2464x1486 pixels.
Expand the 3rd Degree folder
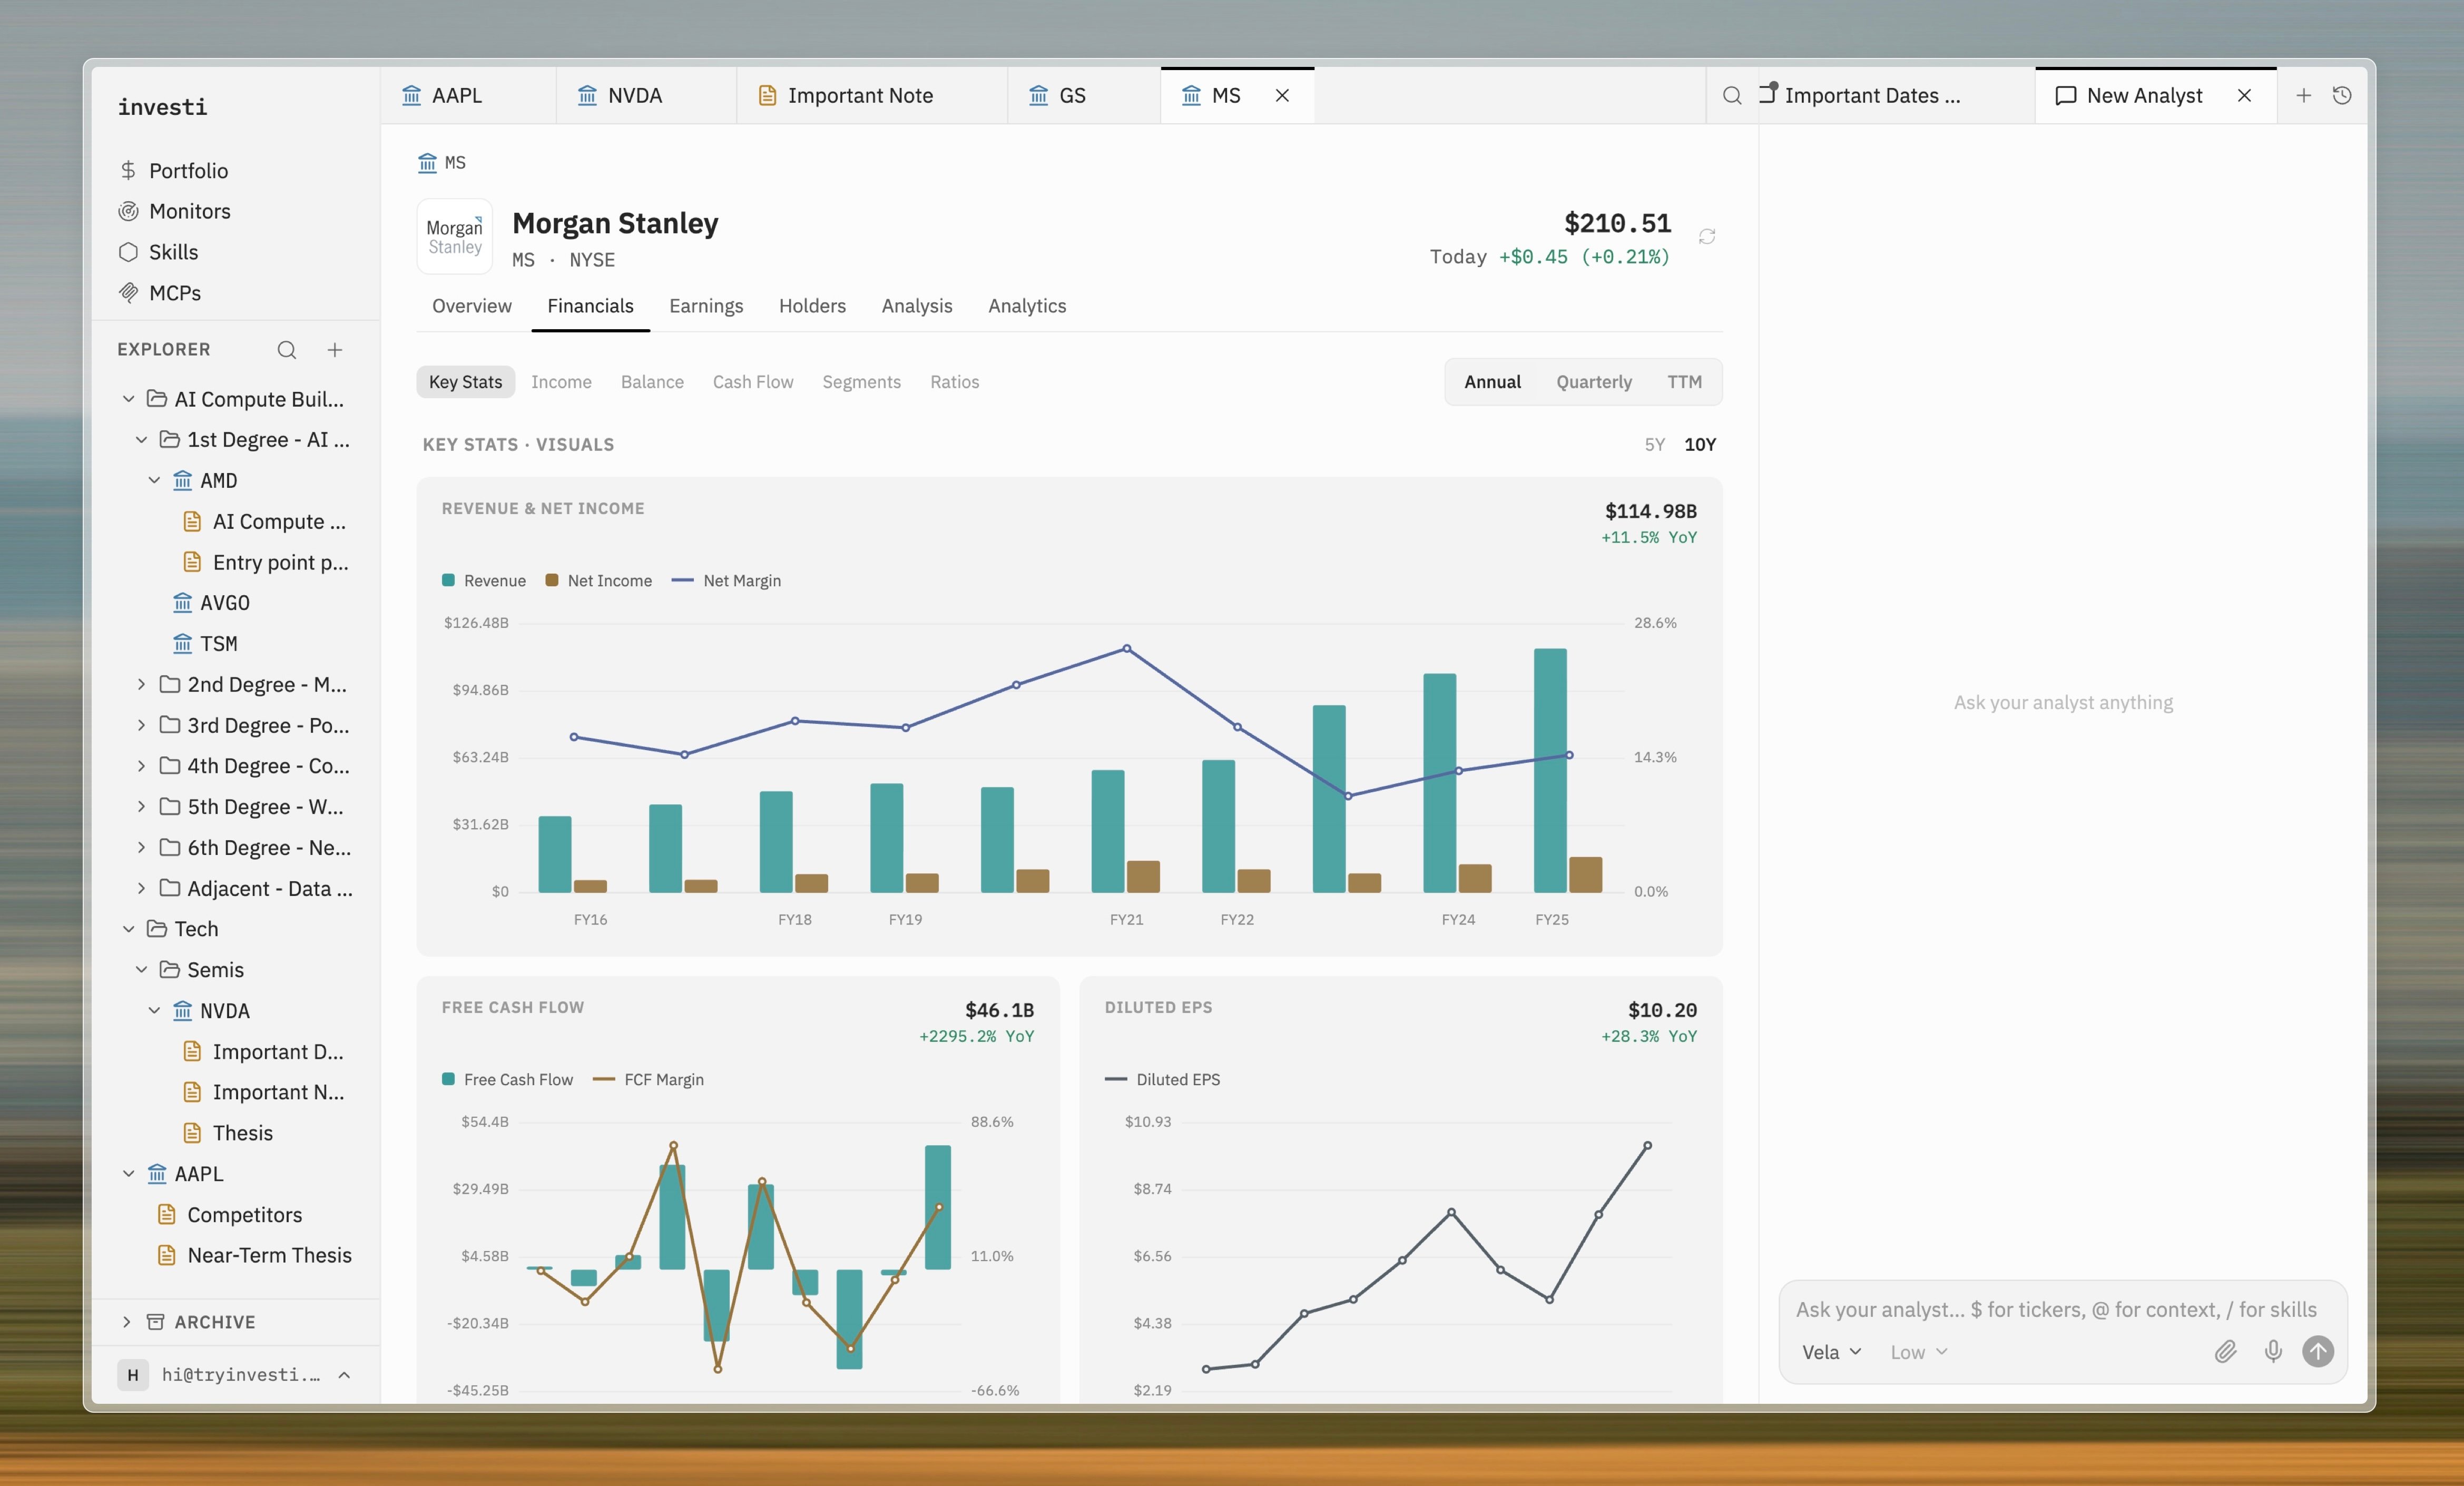[141, 725]
